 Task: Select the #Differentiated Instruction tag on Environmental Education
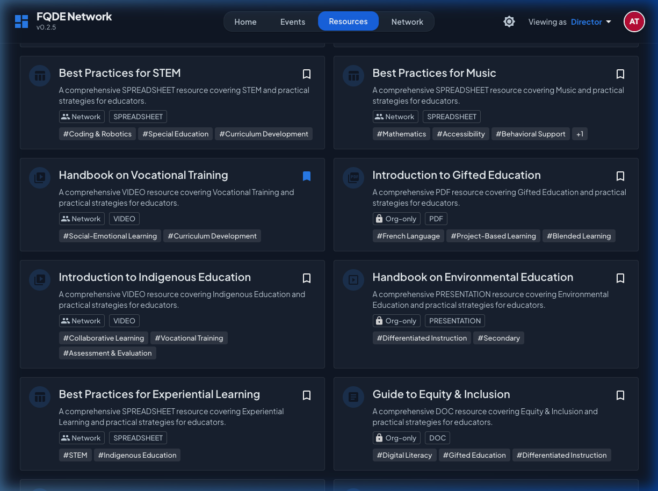[422, 338]
